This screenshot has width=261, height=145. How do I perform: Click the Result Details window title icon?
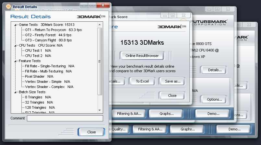[8, 6]
